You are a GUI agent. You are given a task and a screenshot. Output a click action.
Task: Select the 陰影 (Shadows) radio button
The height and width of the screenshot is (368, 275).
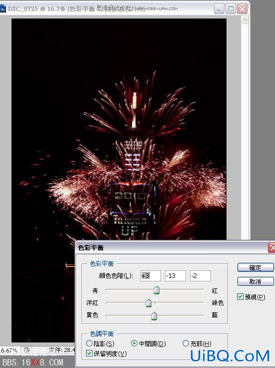[x=89, y=343]
